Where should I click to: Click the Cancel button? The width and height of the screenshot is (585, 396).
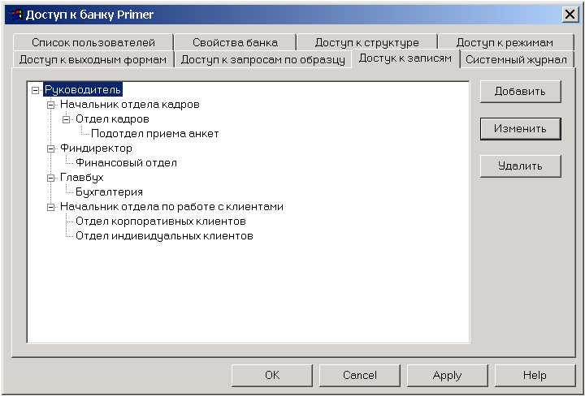click(x=360, y=375)
